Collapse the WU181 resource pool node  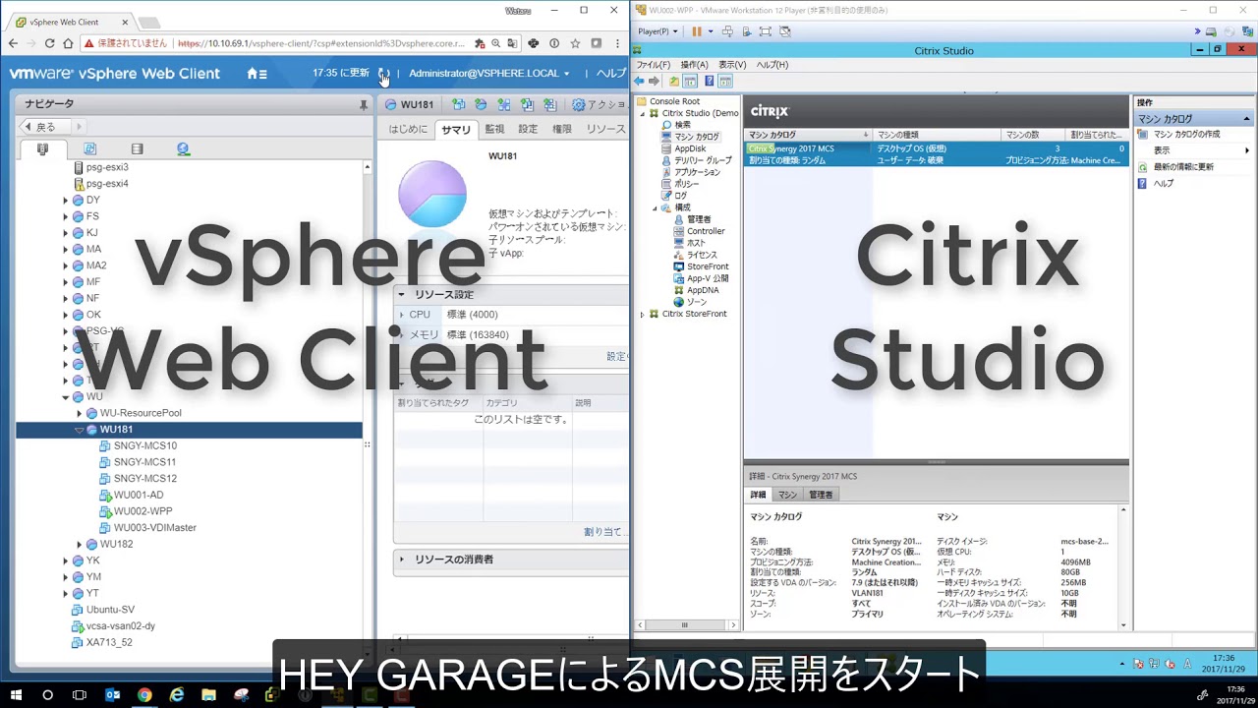click(x=80, y=430)
